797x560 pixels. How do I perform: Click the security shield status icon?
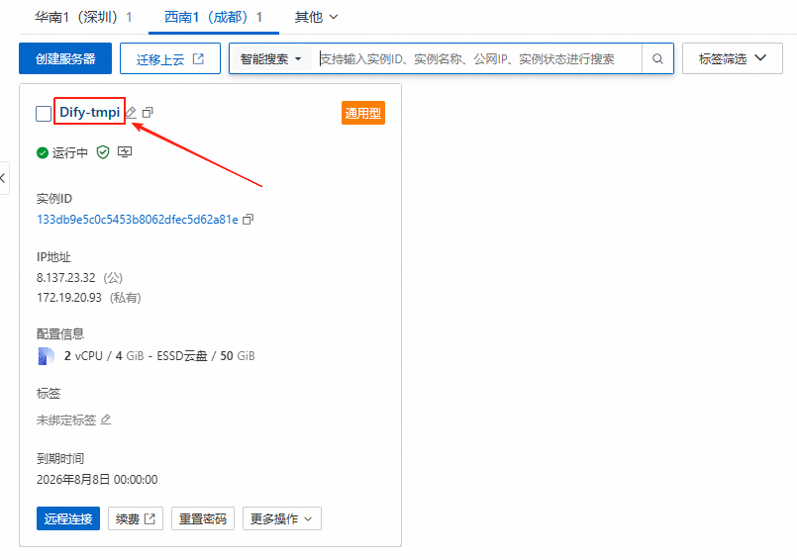coord(103,152)
